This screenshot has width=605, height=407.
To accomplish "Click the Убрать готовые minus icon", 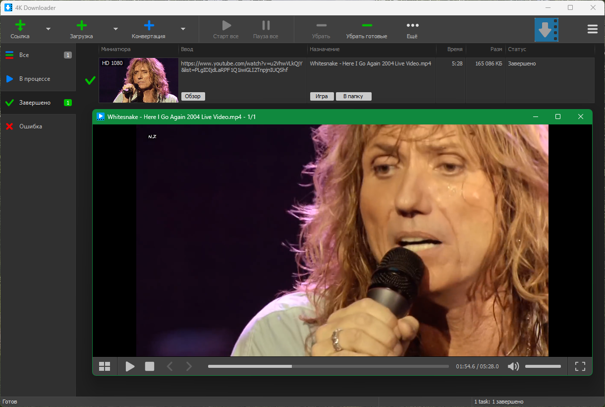I will tap(367, 25).
